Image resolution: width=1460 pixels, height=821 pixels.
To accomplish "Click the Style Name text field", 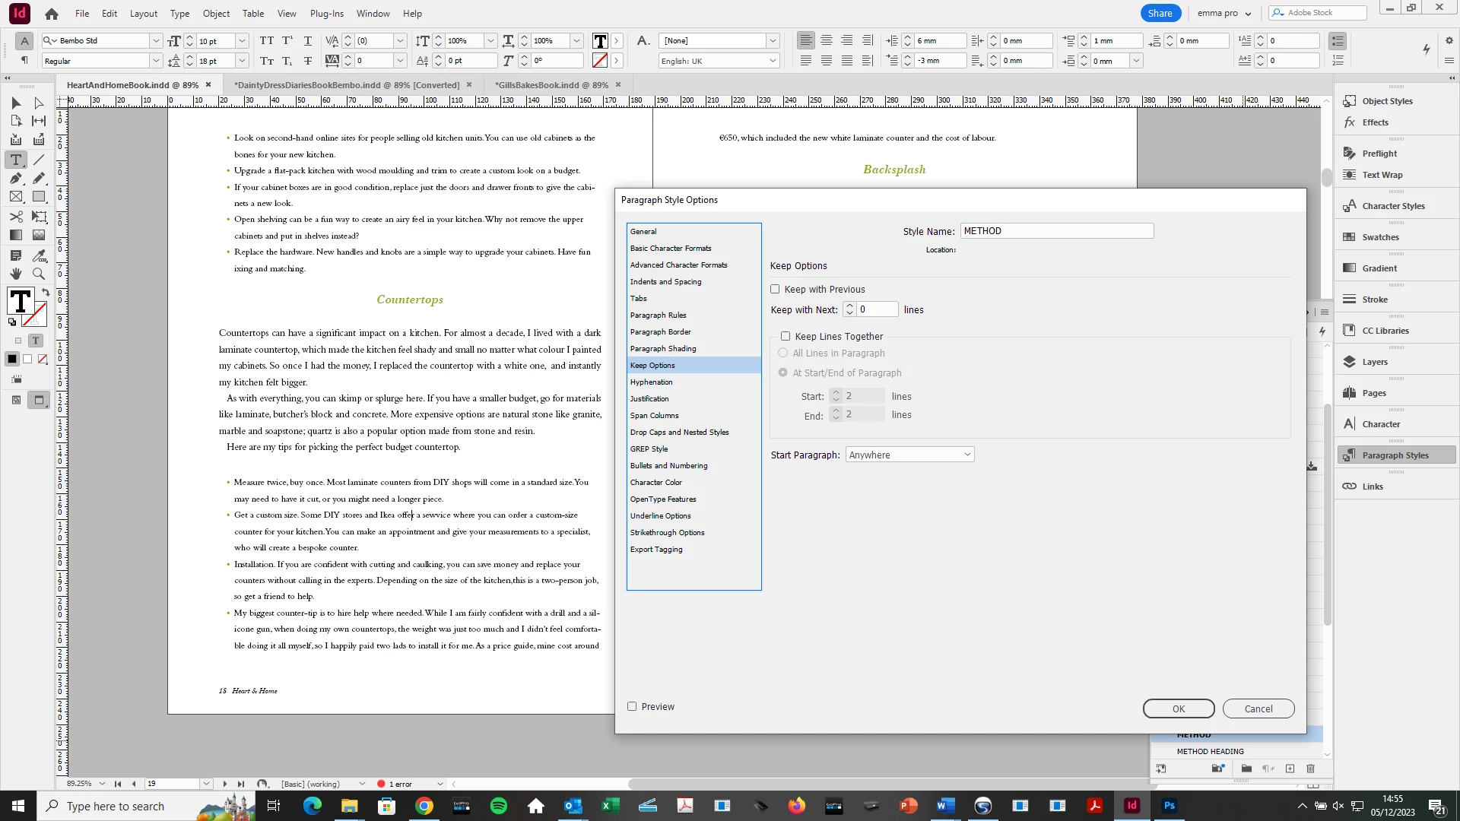I will coord(1056,231).
